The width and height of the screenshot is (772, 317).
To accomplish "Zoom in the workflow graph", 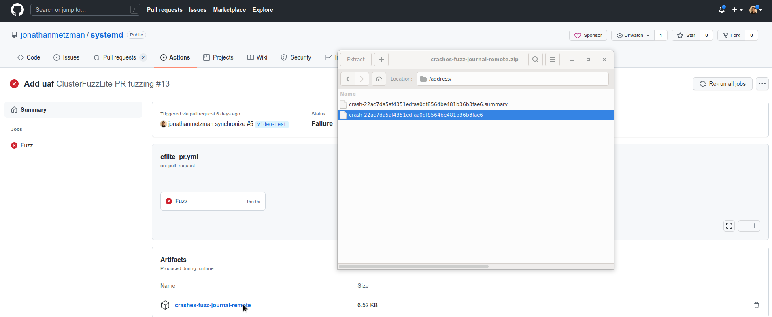I will [755, 226].
